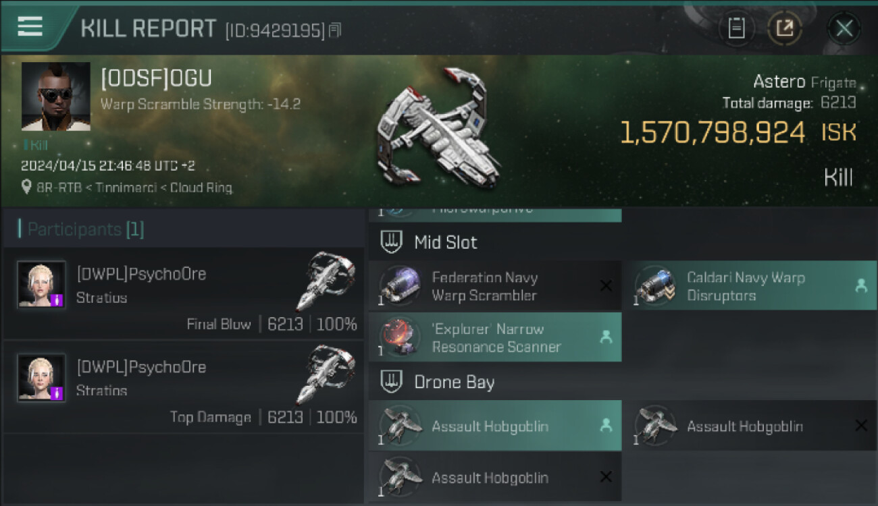Click dropped marker on Caldari Navy Warp Disruptors
The image size is (878, 506).
point(861,286)
